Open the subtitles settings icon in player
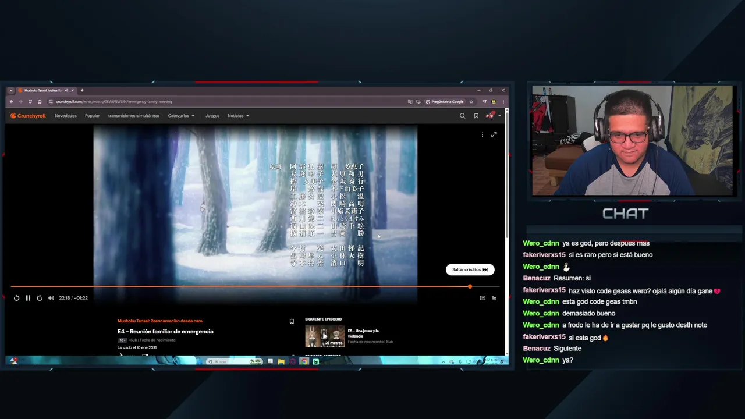The image size is (745, 419). (x=483, y=298)
